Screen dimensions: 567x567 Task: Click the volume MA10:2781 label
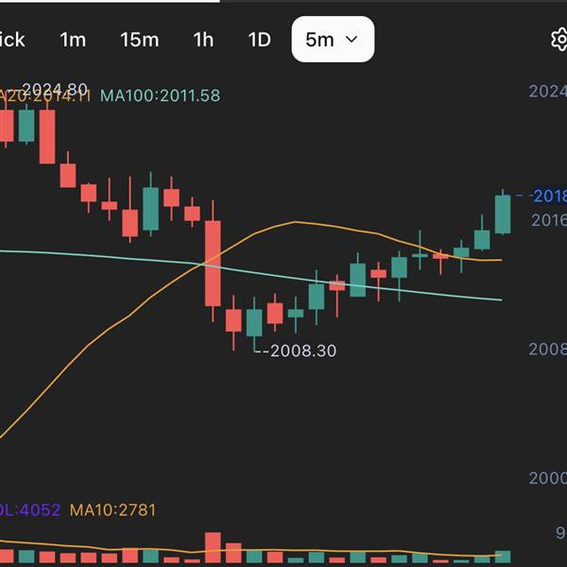click(113, 510)
